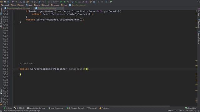Open the Version Control tool window
This screenshot has width=200, height=112.
coord(75,108)
